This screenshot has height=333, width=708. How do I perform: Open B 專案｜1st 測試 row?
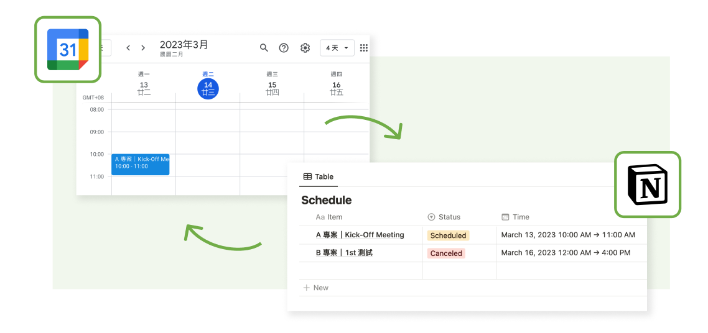344,253
